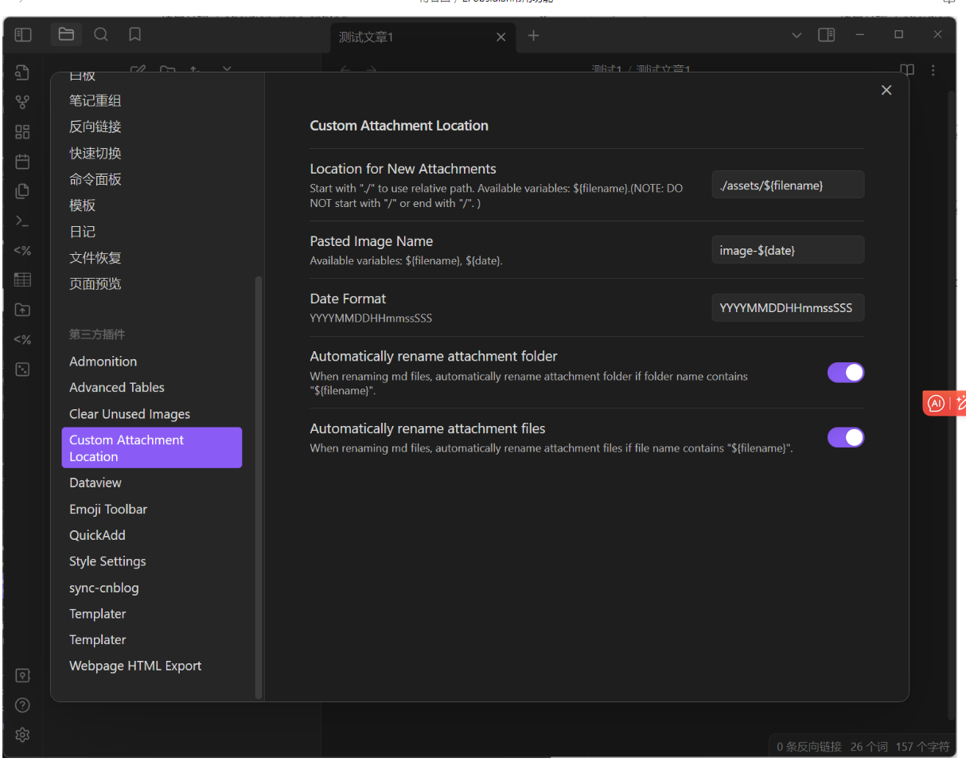Open quick switcher file-search ribbon icon
Image resolution: width=966 pixels, height=762 pixels.
(x=22, y=73)
